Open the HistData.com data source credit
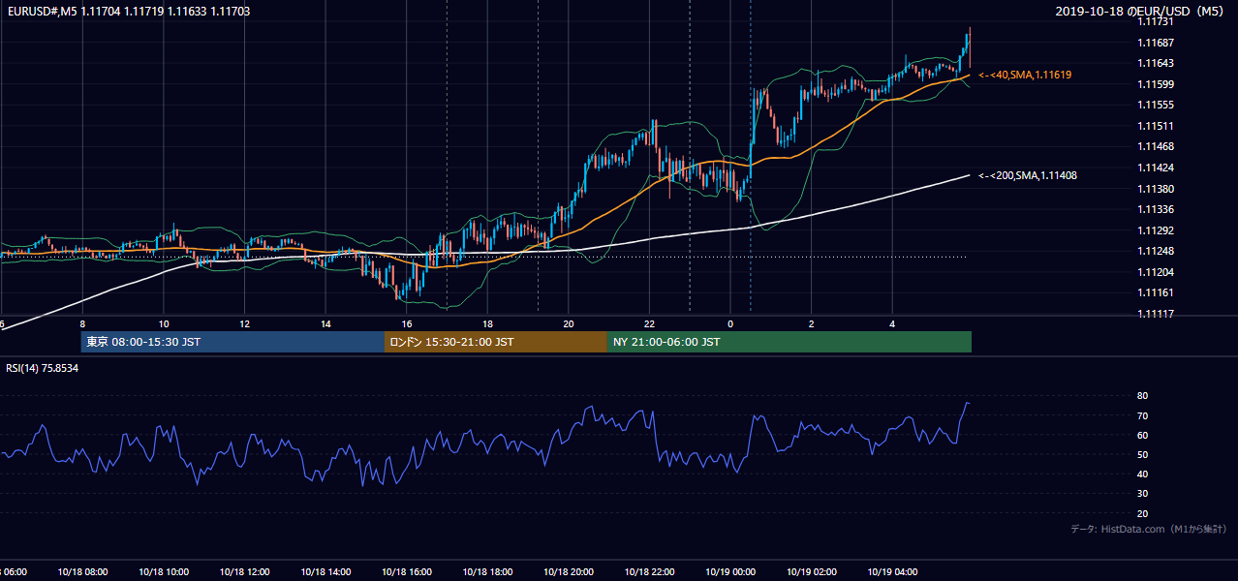The width and height of the screenshot is (1238, 581). (x=1149, y=529)
